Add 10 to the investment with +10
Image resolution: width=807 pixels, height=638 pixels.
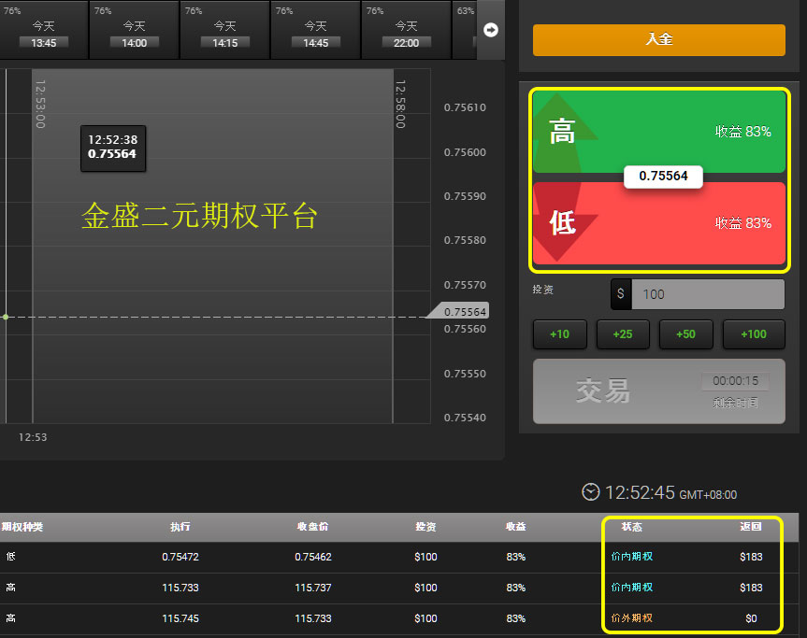[x=559, y=334]
